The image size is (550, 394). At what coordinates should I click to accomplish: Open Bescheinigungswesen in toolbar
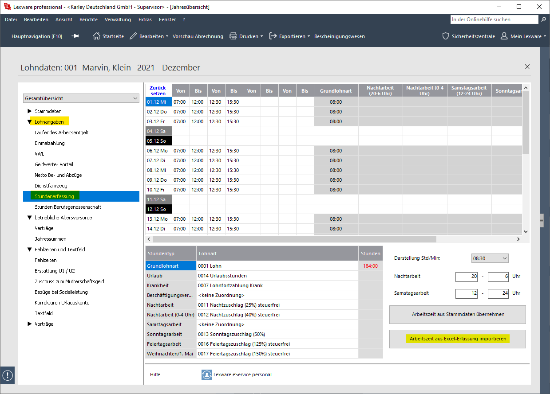[340, 36]
